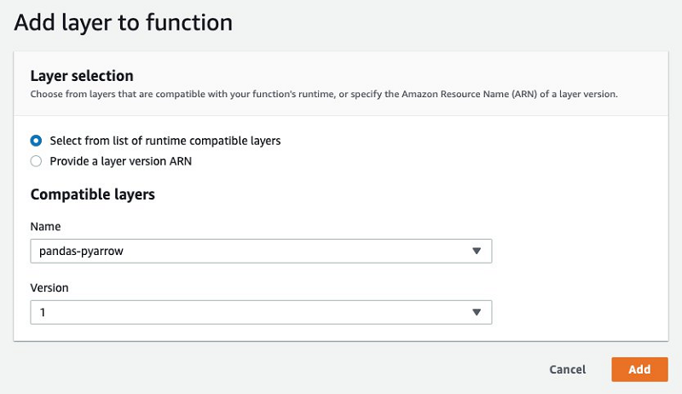The width and height of the screenshot is (682, 394).
Task: Click the 'Compatible layers' heading
Action: pyautogui.click(x=92, y=194)
